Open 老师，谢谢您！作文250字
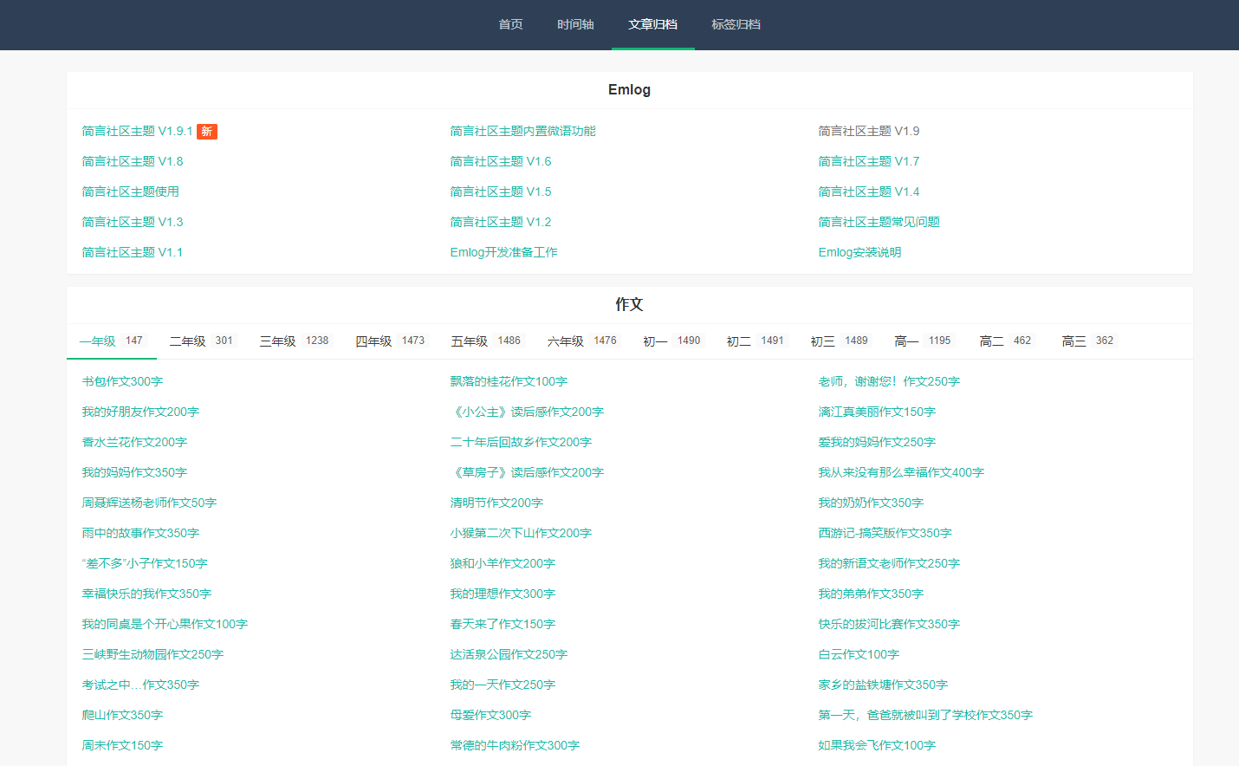Image resolution: width=1239 pixels, height=766 pixels. pyautogui.click(x=889, y=381)
